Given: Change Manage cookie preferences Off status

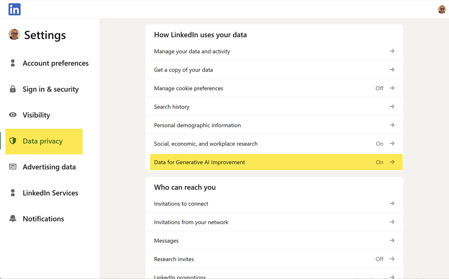Looking at the screenshot, I should (x=379, y=88).
